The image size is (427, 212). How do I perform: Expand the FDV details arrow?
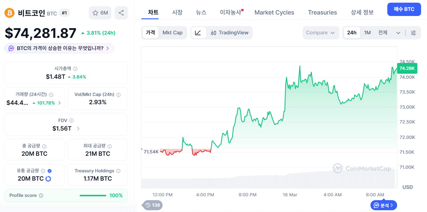click(x=78, y=129)
